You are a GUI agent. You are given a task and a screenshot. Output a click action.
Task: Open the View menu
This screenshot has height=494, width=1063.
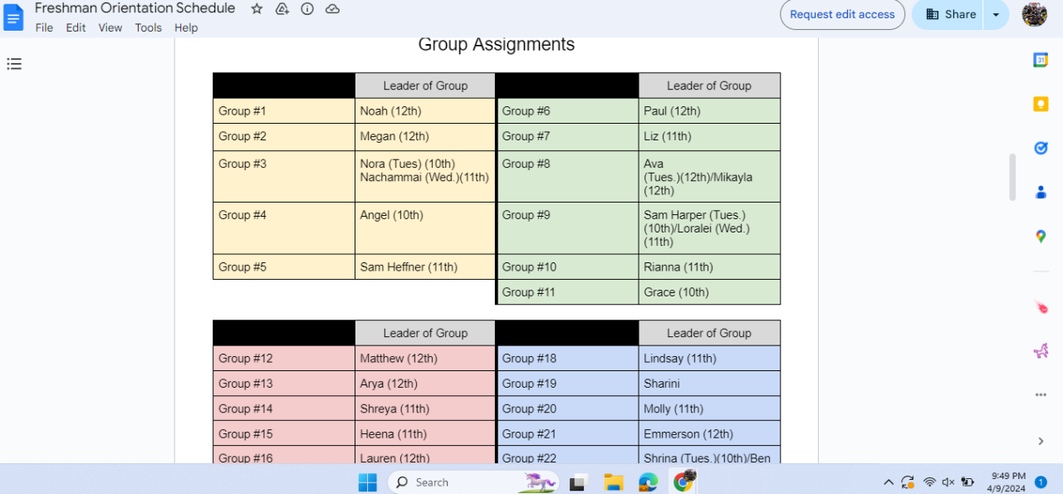[x=110, y=27]
